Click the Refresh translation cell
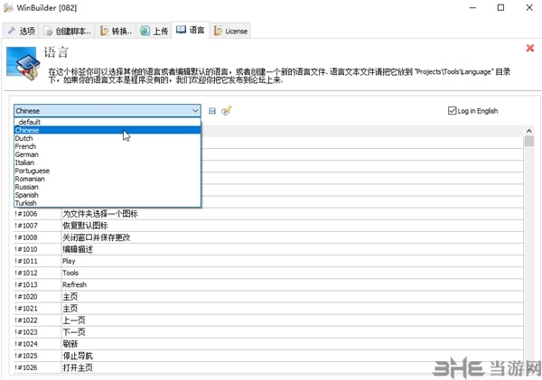This screenshot has width=542, height=380. point(292,284)
